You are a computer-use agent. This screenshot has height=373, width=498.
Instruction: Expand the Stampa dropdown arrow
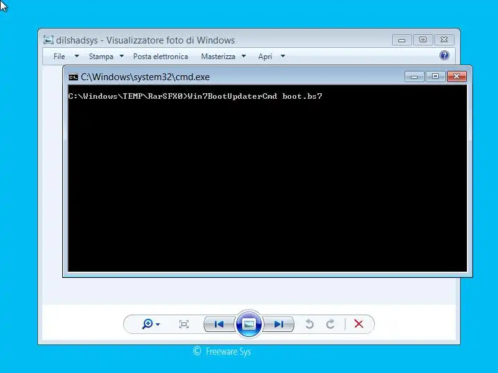pyautogui.click(x=121, y=56)
